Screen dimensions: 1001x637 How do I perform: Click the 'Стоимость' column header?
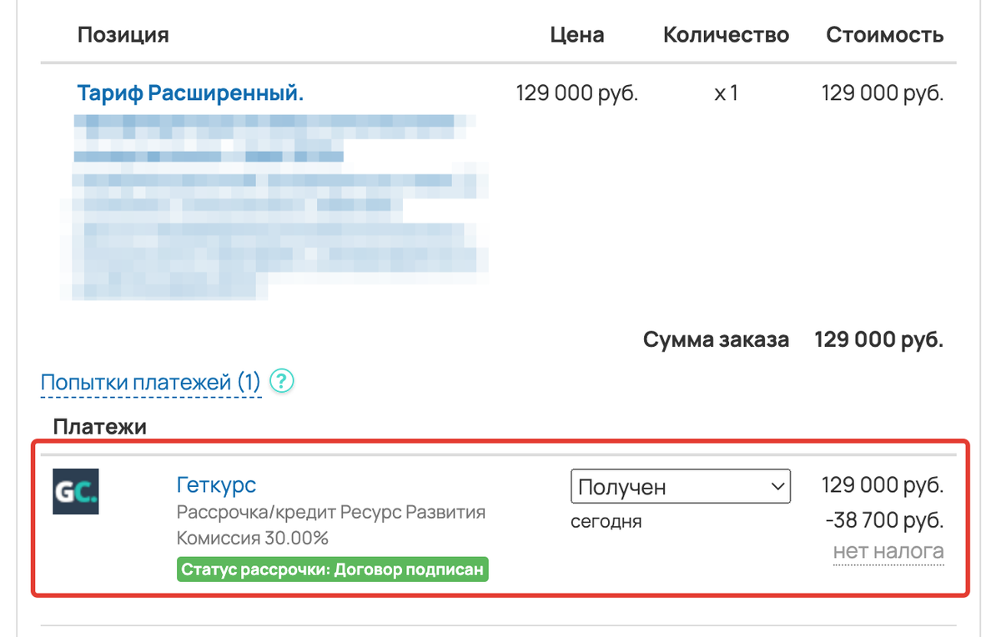(x=885, y=35)
